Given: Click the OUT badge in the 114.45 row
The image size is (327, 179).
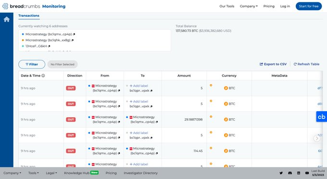Looking at the screenshot, I should click(x=71, y=151).
